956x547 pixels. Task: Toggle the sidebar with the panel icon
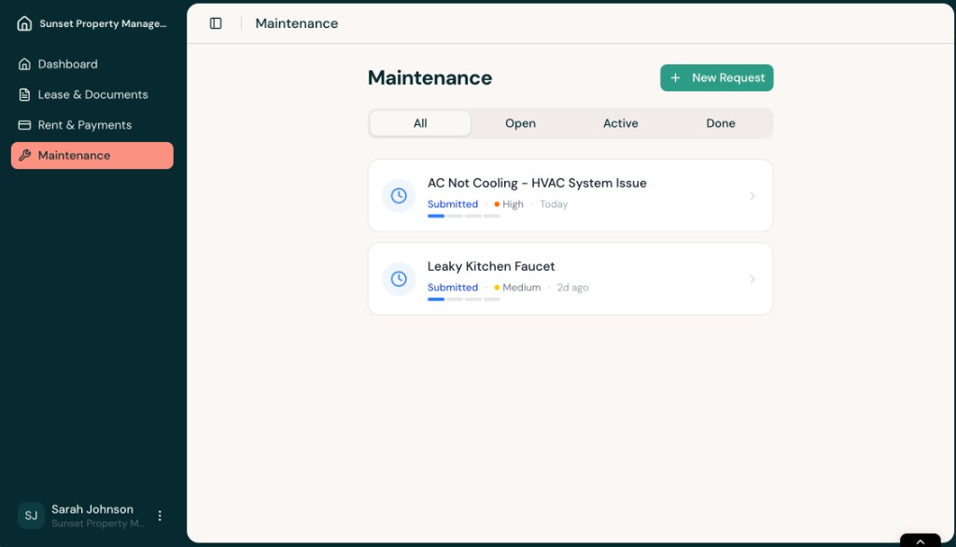[216, 22]
